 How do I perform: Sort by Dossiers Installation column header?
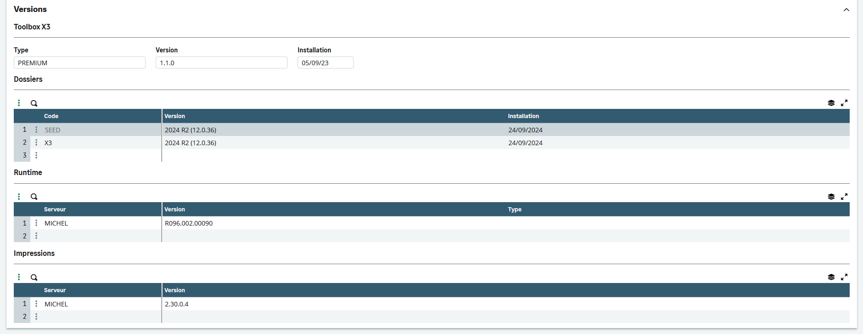pyautogui.click(x=523, y=116)
